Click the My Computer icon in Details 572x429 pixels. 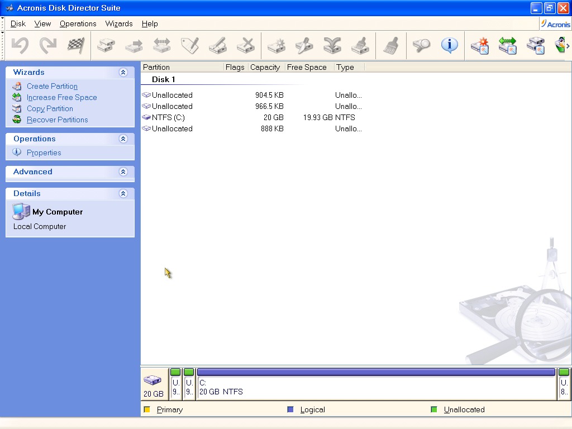(x=21, y=211)
